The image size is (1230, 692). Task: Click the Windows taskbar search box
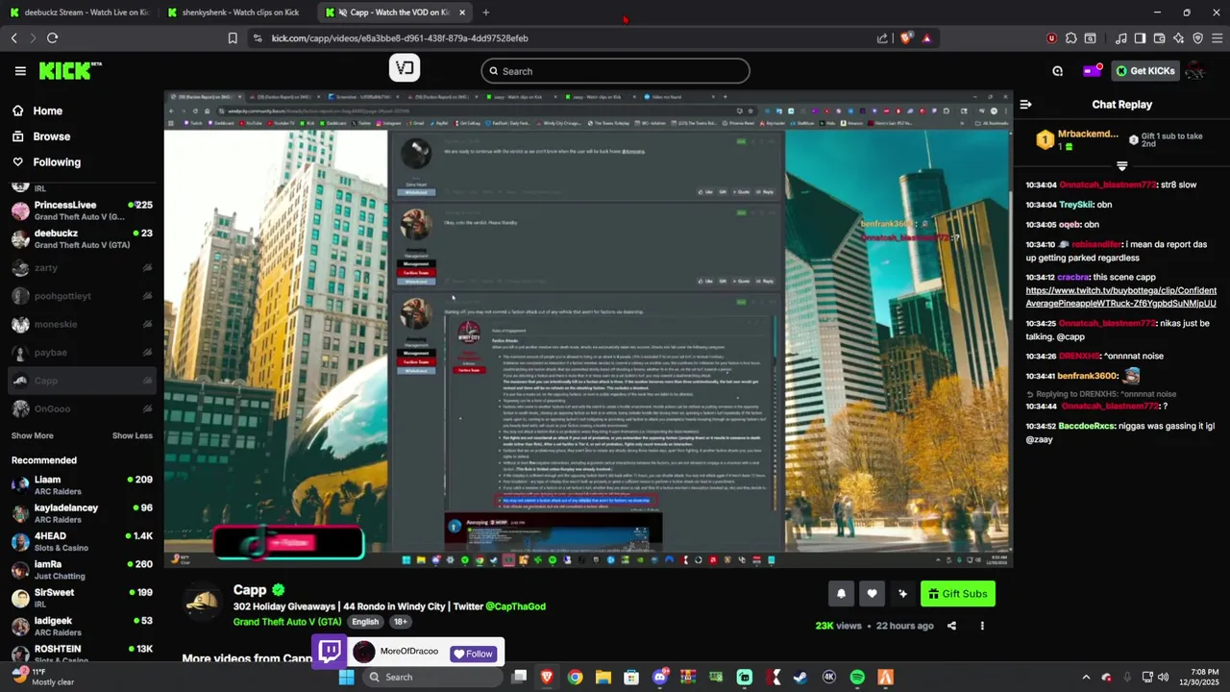[x=431, y=677]
